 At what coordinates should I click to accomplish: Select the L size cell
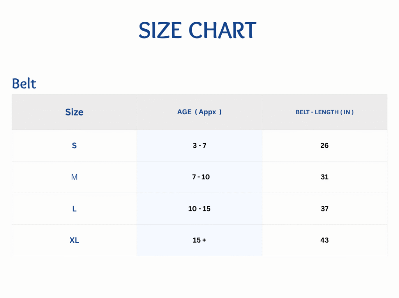coord(74,209)
